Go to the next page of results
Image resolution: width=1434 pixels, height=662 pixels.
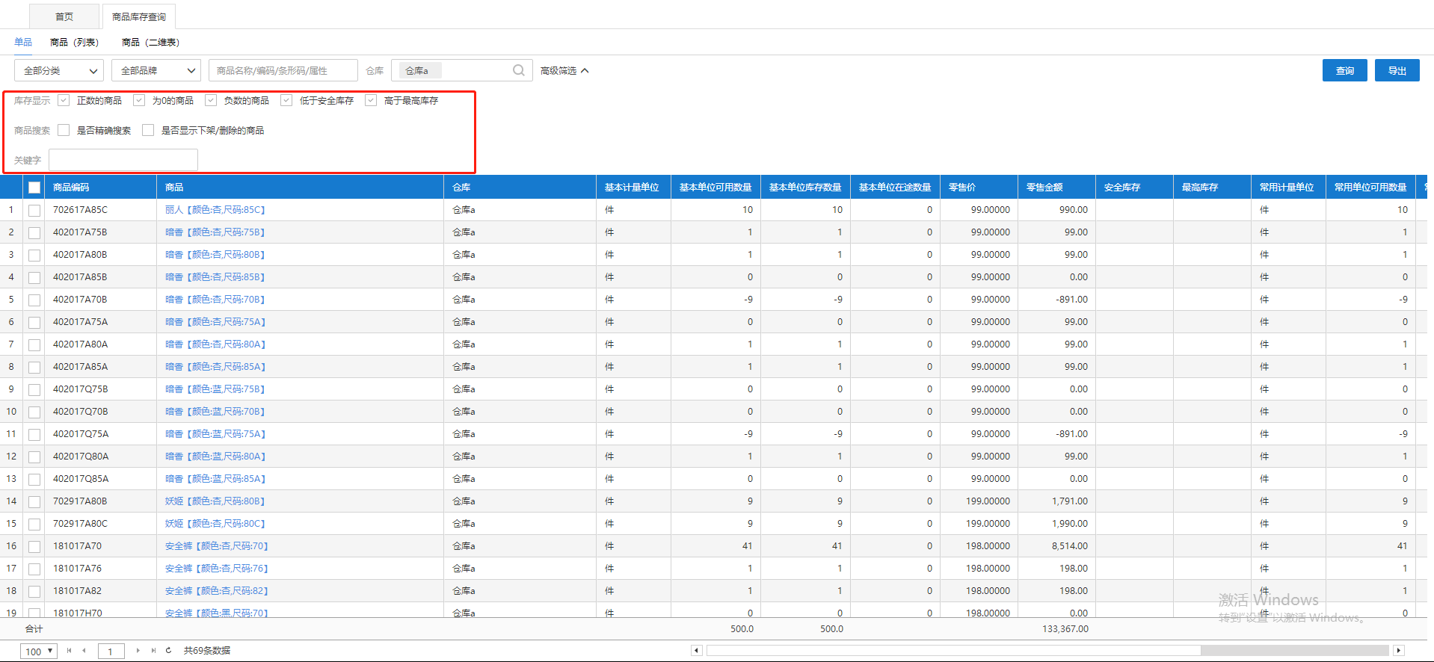point(138,651)
